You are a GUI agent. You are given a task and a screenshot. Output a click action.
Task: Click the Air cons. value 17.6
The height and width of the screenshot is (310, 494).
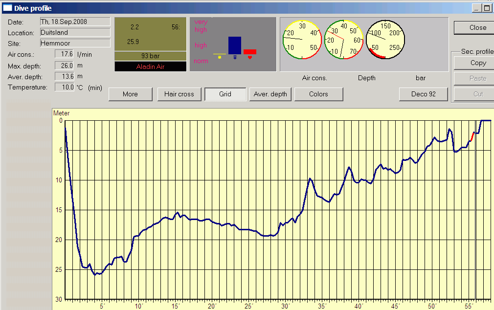click(65, 54)
